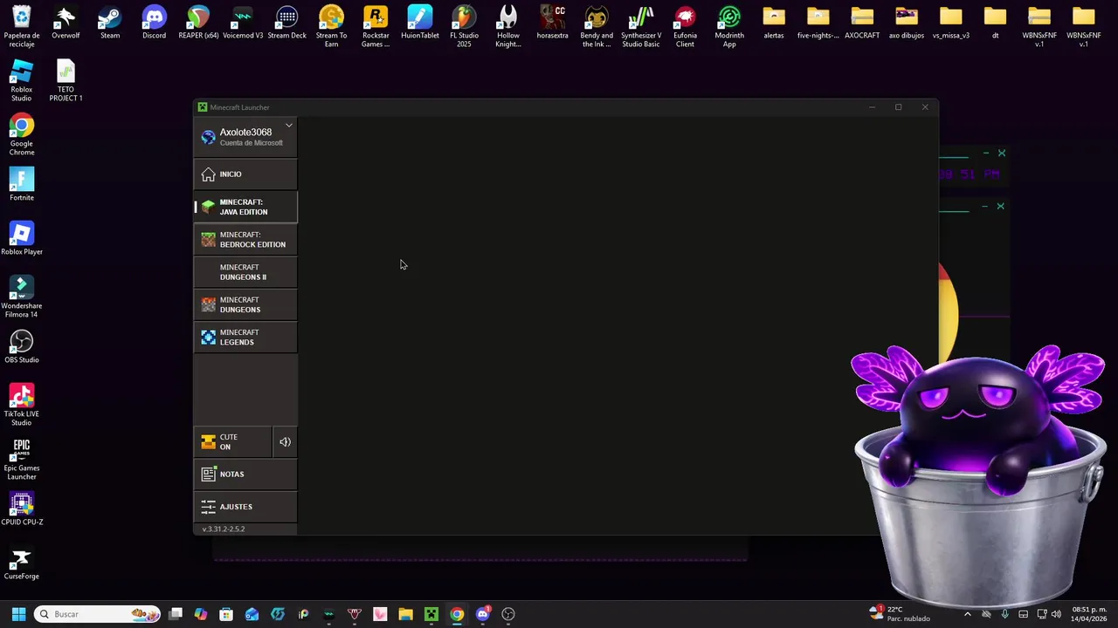The width and height of the screenshot is (1118, 628).
Task: Open Minecraft Legends in the sidebar
Action: click(245, 337)
